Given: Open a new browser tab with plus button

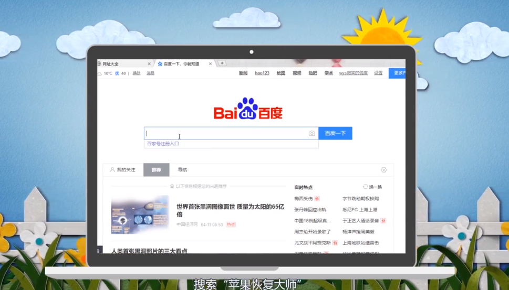Looking at the screenshot, I should [222, 63].
